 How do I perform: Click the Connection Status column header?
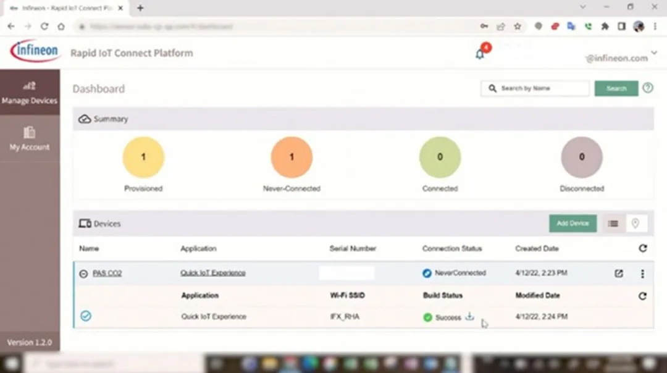(451, 248)
